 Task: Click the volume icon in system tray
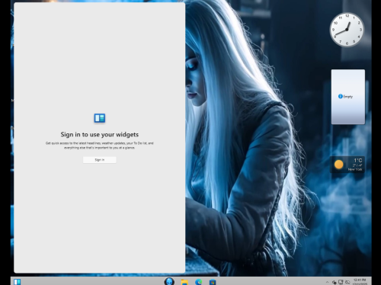pos(347,282)
